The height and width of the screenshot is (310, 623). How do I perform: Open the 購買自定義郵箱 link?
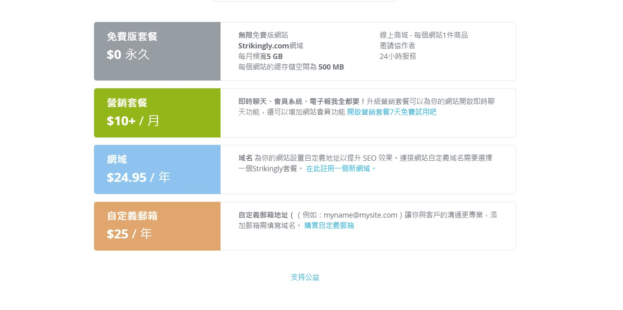coord(329,225)
